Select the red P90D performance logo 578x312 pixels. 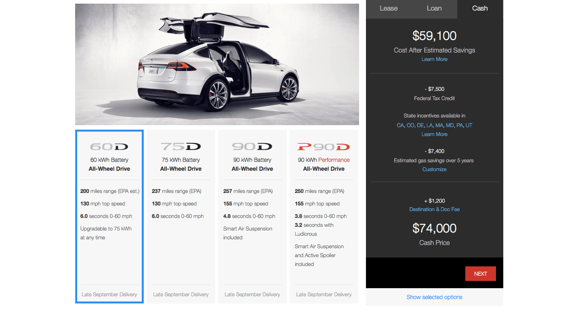pyautogui.click(x=324, y=147)
